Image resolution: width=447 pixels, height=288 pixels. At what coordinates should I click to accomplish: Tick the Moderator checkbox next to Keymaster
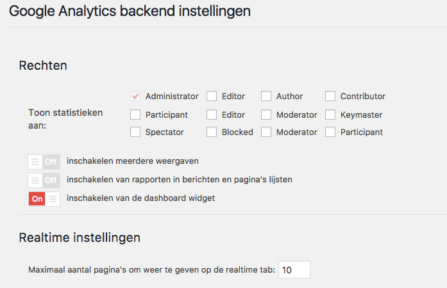(x=266, y=115)
